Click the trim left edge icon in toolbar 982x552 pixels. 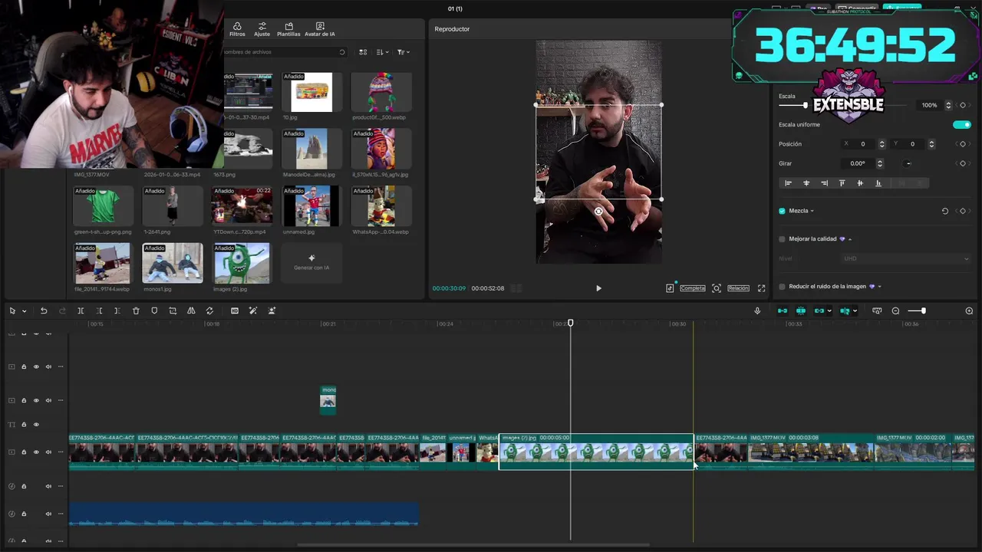click(x=99, y=310)
